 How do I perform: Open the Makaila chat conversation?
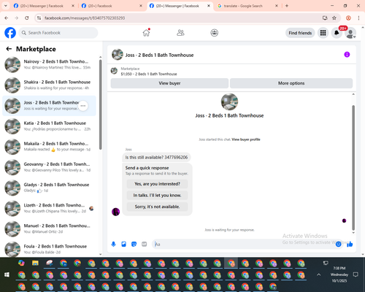point(49,147)
